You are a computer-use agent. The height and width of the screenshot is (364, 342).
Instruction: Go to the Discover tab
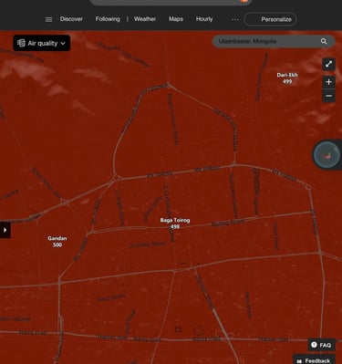point(71,19)
